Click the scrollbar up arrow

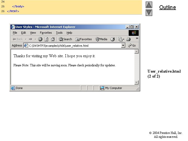[x=137, y=51]
